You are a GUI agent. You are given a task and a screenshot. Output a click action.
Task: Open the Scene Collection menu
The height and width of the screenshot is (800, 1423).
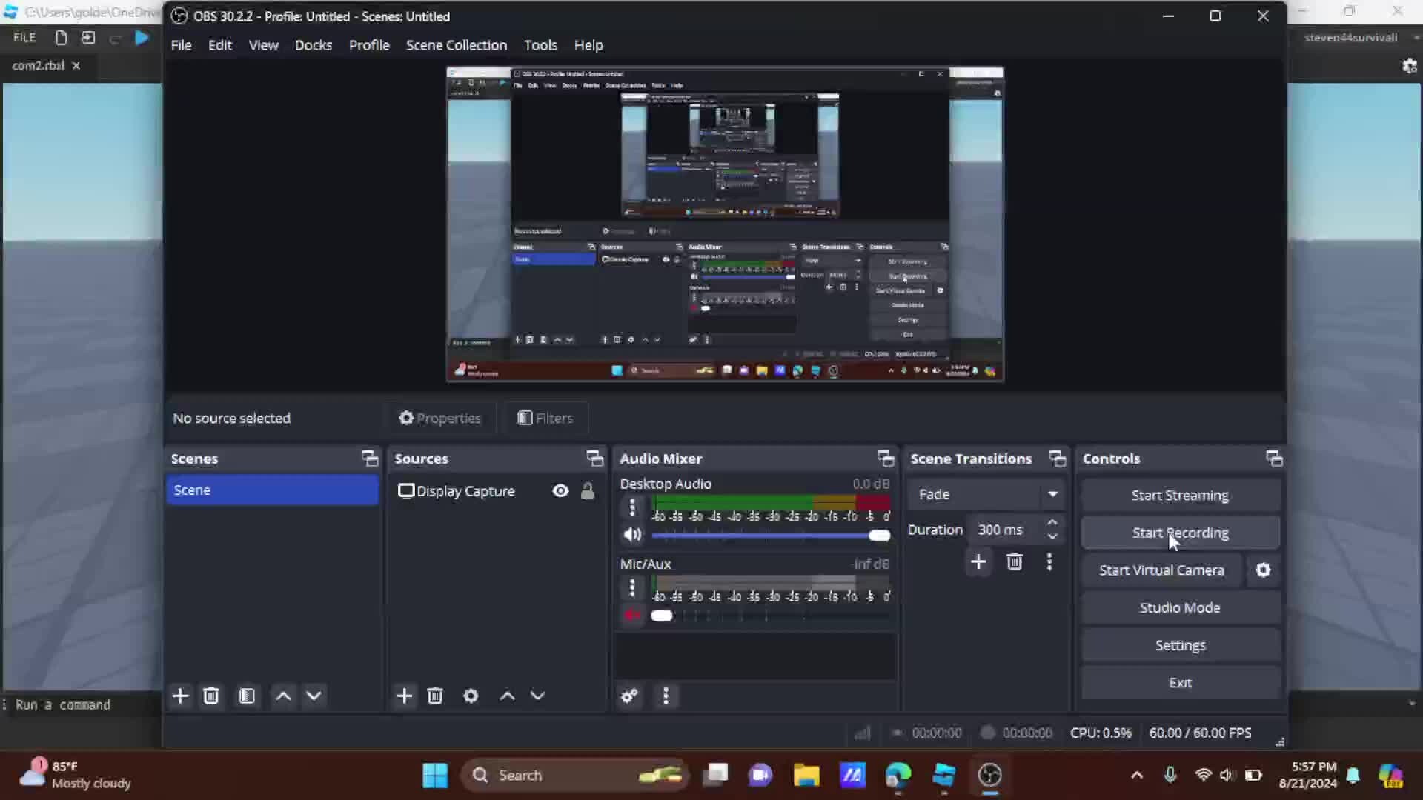[x=456, y=45]
